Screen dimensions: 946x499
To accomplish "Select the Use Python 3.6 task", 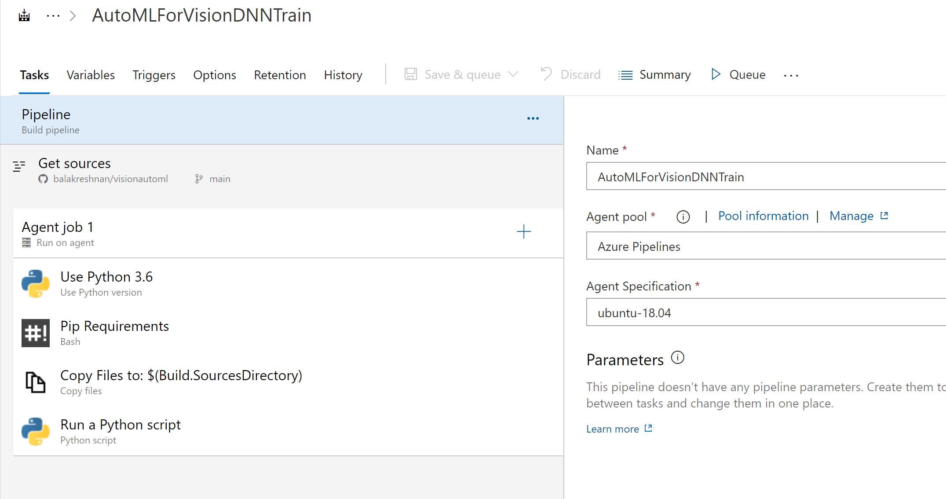I will [106, 283].
